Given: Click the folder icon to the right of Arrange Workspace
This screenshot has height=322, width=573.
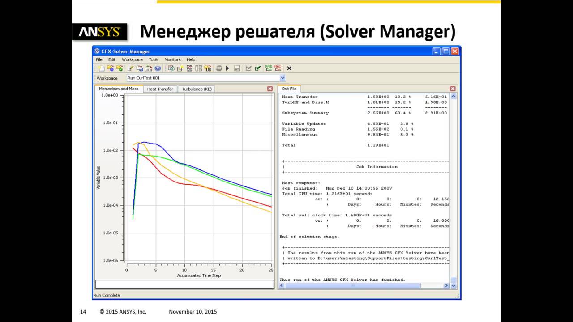Looking at the screenshot, I should tap(208, 68).
